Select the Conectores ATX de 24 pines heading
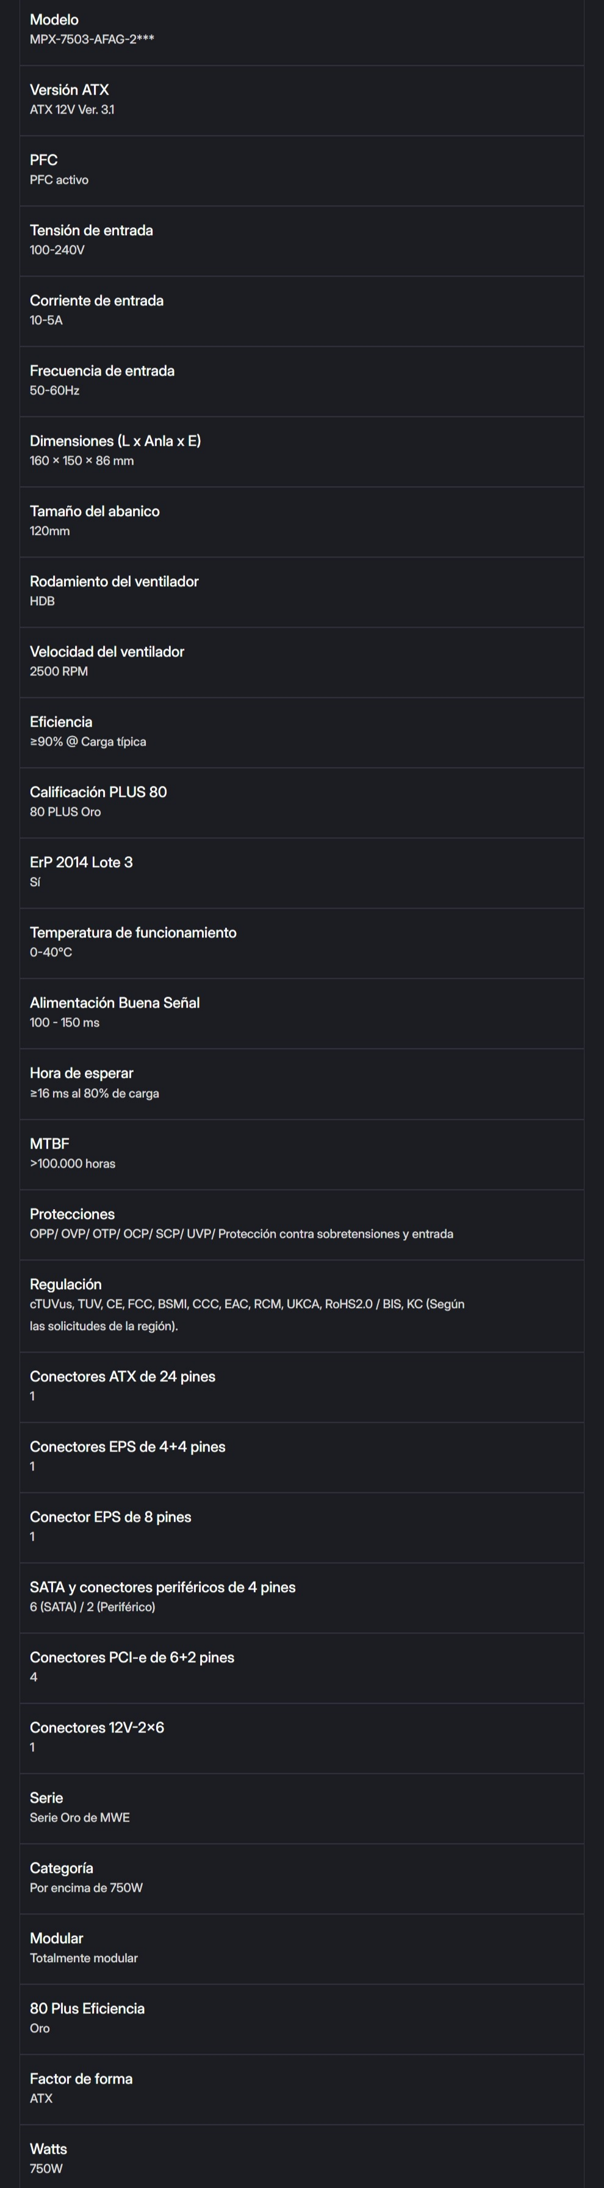The image size is (604, 2188). [x=122, y=1377]
